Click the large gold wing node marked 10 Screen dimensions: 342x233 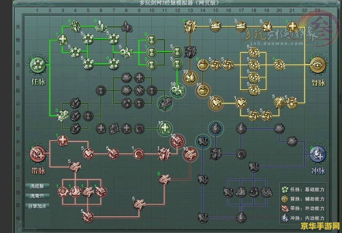(x=190, y=78)
